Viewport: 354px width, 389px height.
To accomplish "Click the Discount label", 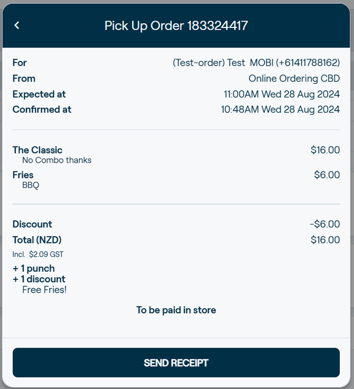I will pos(32,224).
